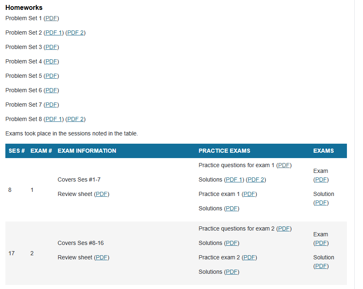Open PDF 2 of exam 1 practice question solutions
Viewport: 363px width, 289px height.
[x=256, y=179]
